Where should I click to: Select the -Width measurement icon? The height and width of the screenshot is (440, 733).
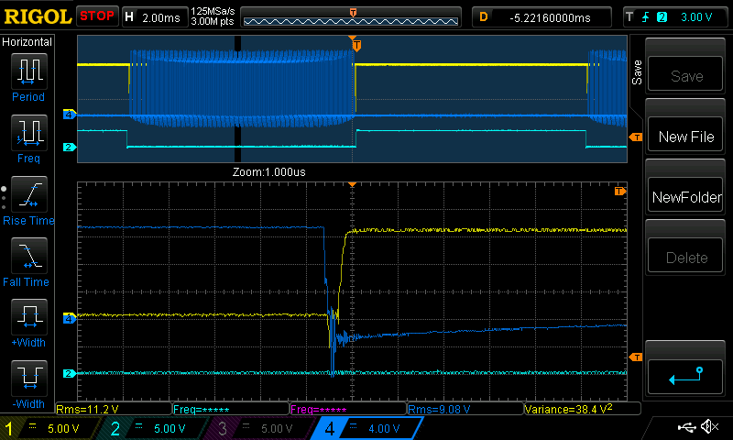[27, 379]
